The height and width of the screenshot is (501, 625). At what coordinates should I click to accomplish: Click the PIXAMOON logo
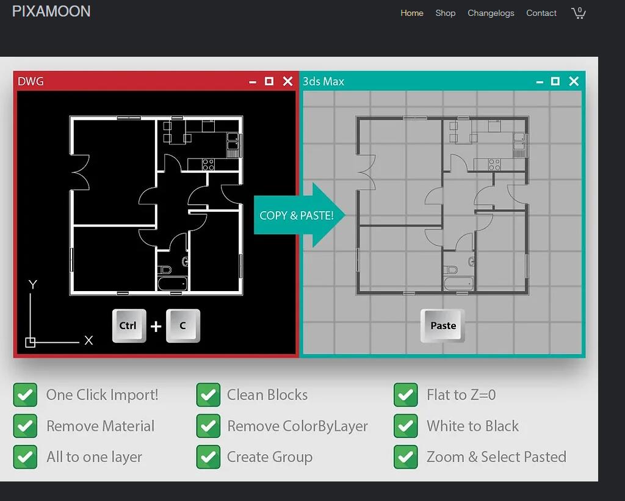coord(51,12)
